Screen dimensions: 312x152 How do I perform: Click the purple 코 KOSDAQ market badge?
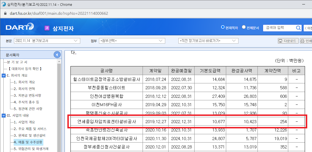[x=47, y=28]
